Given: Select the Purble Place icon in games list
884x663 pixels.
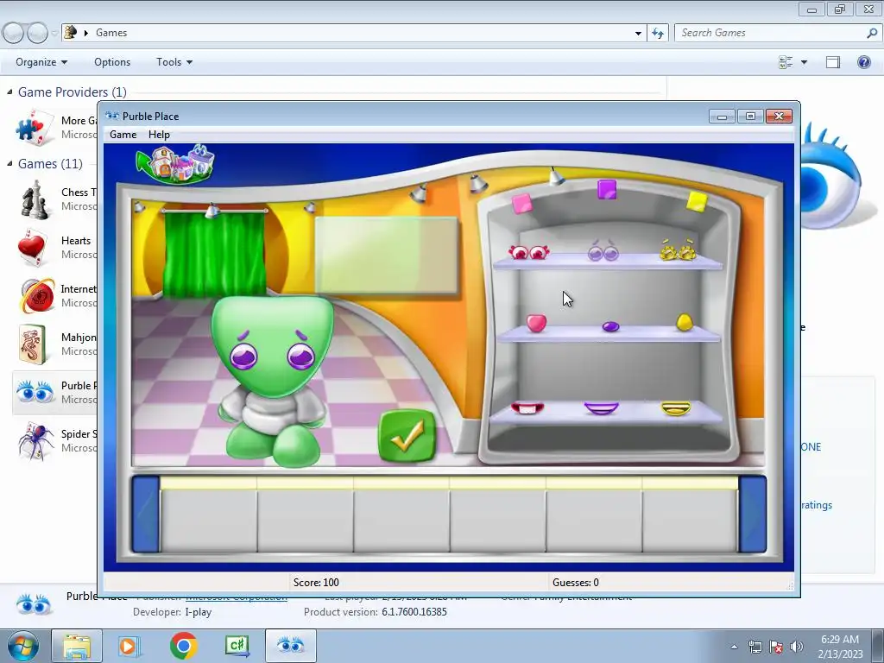Looking at the screenshot, I should point(35,392).
